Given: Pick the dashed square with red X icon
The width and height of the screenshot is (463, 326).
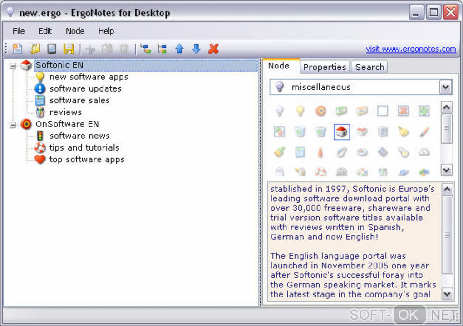Looking at the screenshot, I should (404, 111).
